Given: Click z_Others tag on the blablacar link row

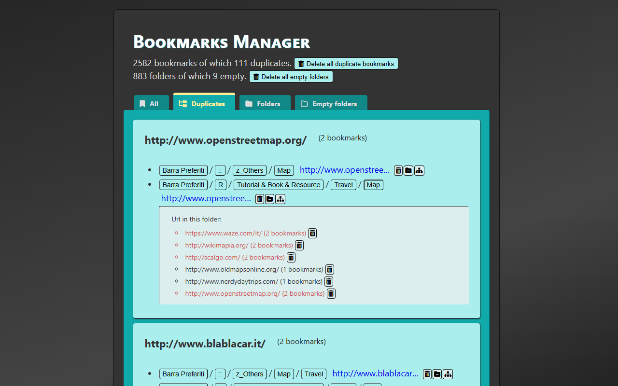Looking at the screenshot, I should pos(250,374).
